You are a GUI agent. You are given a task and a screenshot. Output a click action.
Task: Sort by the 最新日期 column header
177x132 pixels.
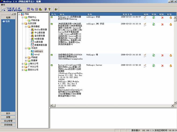click(x=127, y=14)
